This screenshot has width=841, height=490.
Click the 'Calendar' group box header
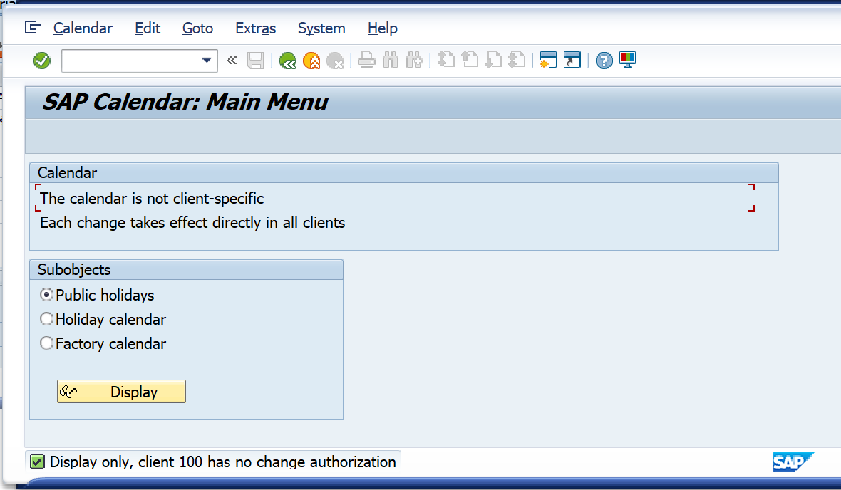[404, 172]
